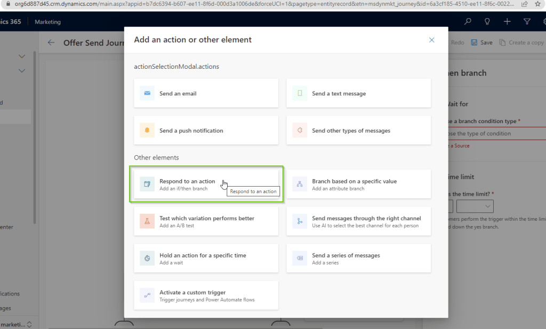Viewport: 546px width, 329px height.
Task: Click the plus icon in top bar
Action: pyautogui.click(x=507, y=22)
